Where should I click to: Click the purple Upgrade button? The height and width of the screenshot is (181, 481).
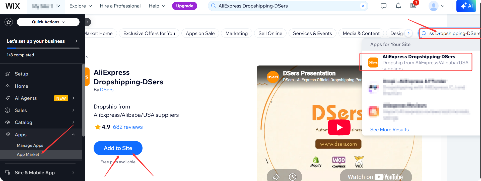pyautogui.click(x=185, y=6)
